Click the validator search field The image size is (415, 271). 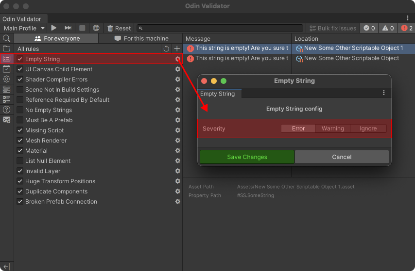point(220,28)
